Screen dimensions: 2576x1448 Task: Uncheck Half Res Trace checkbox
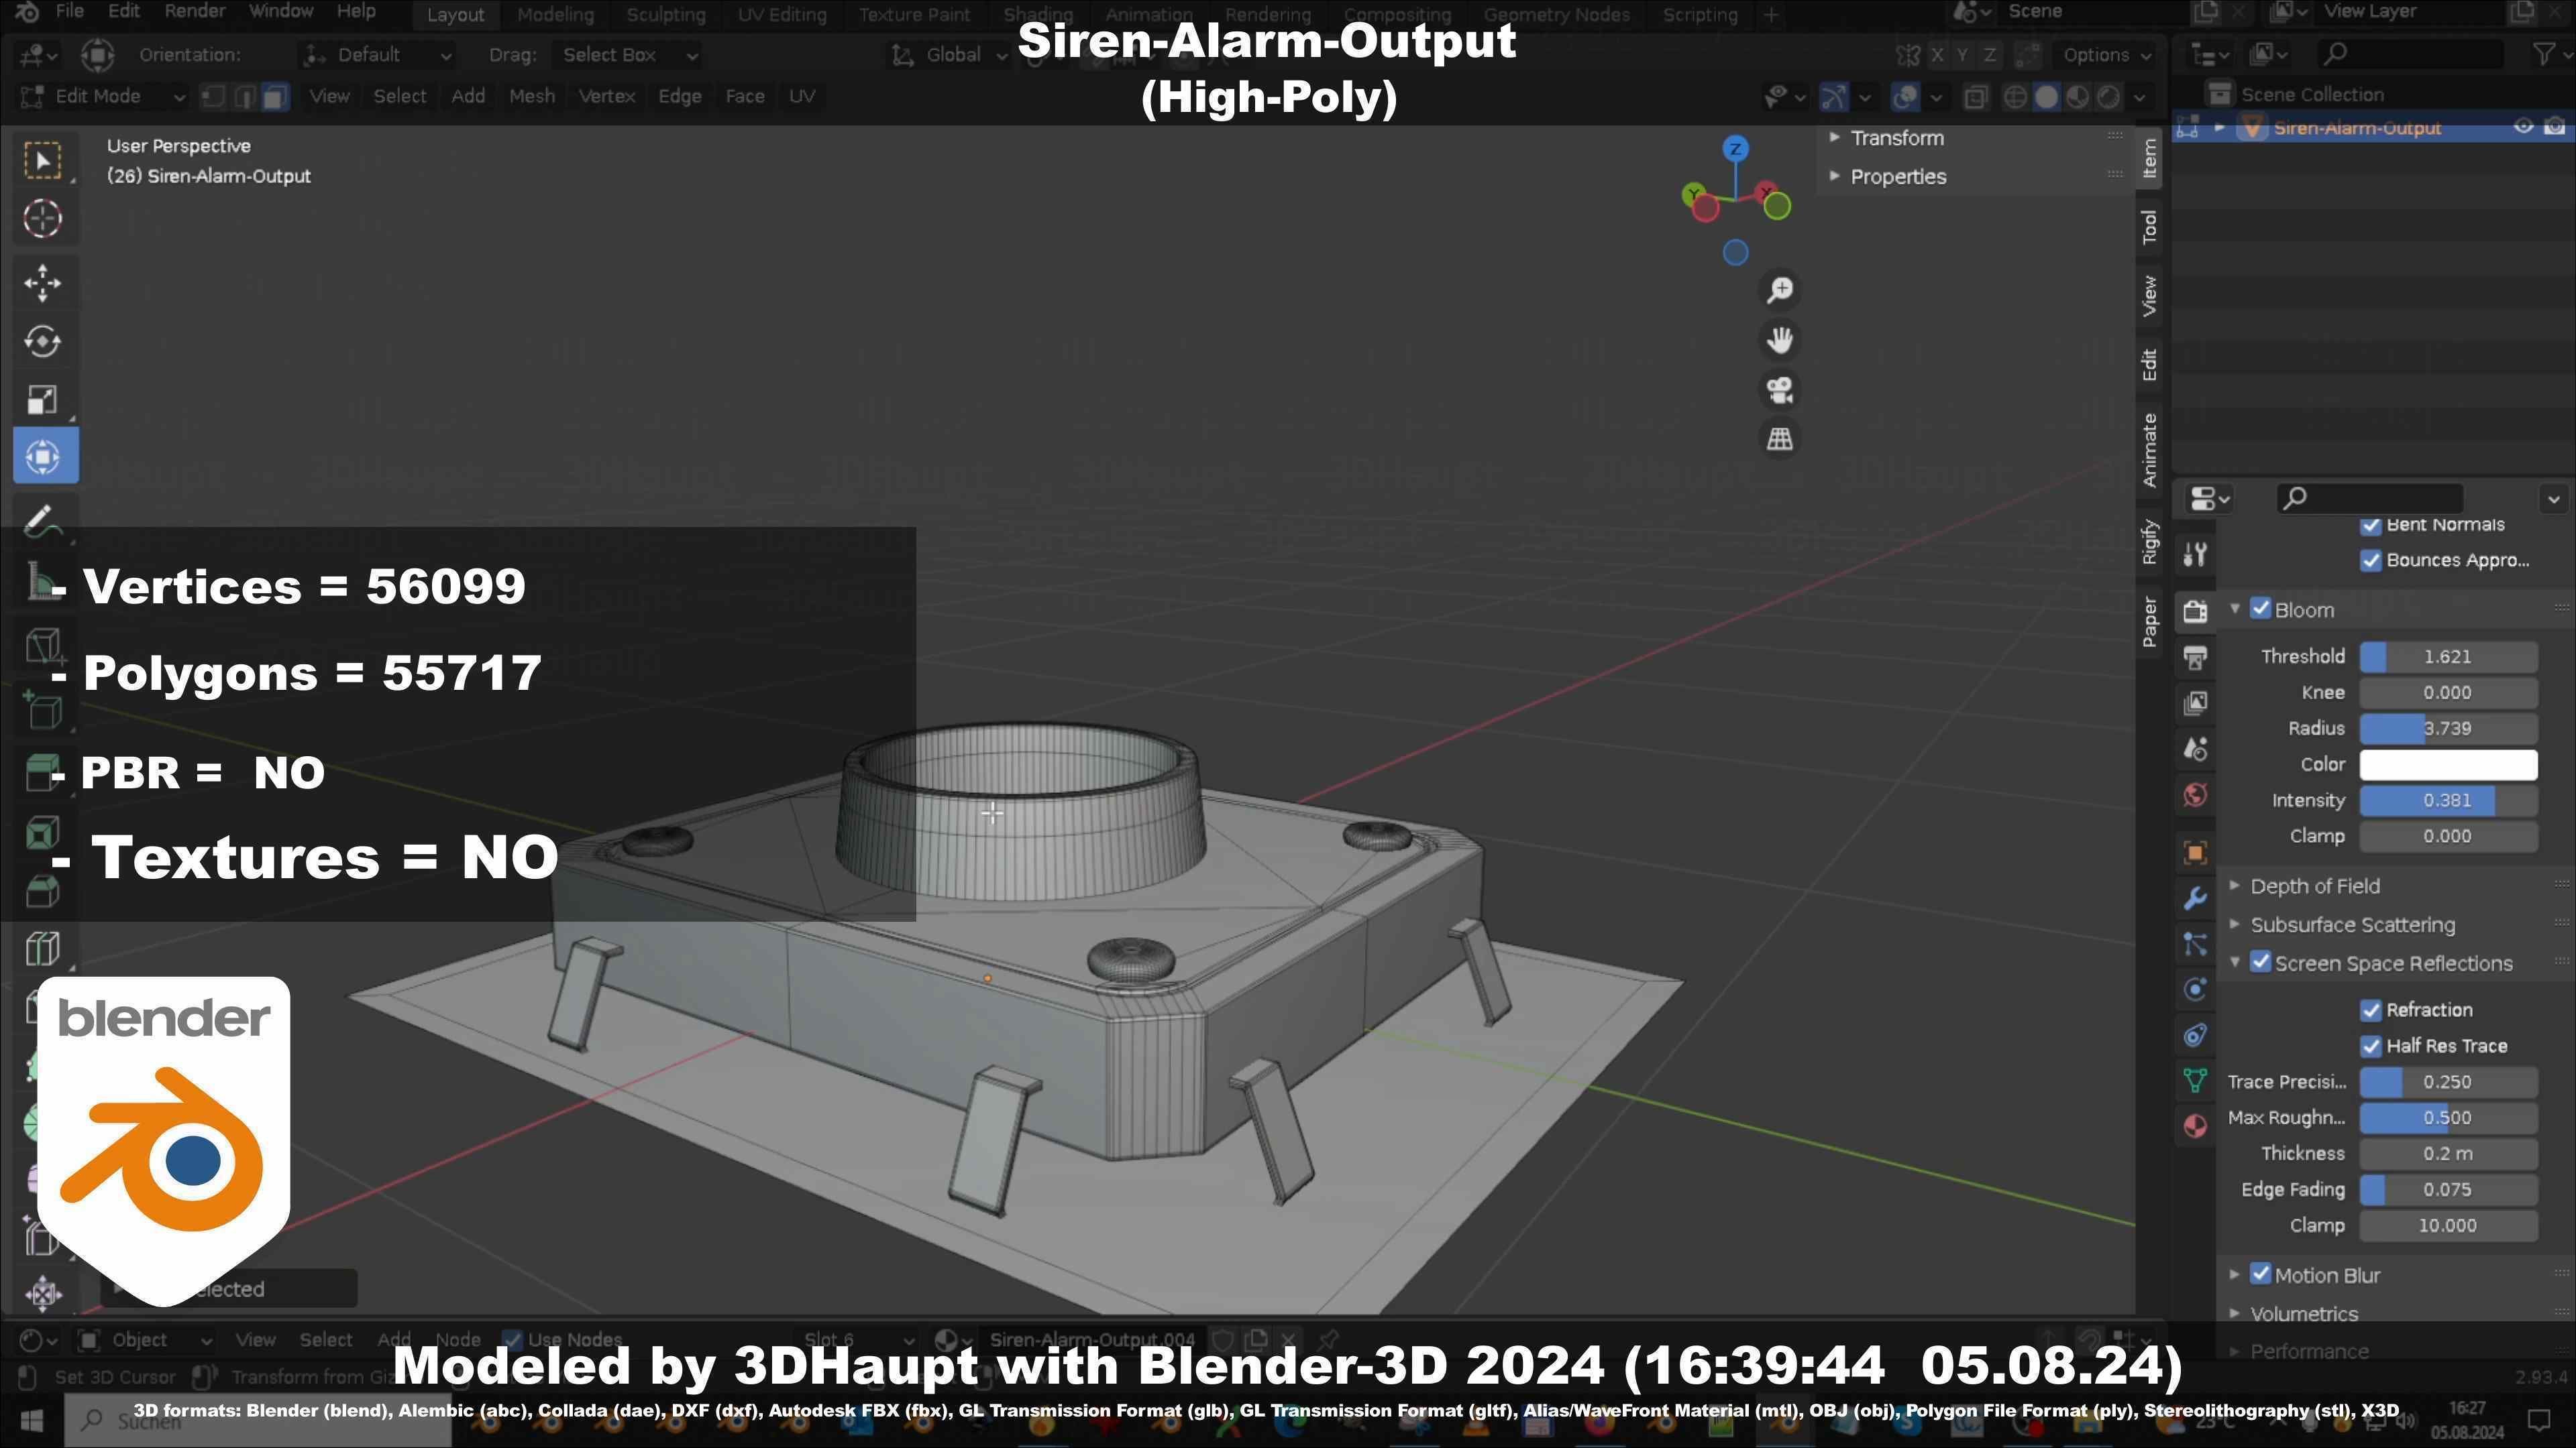click(x=2370, y=1046)
